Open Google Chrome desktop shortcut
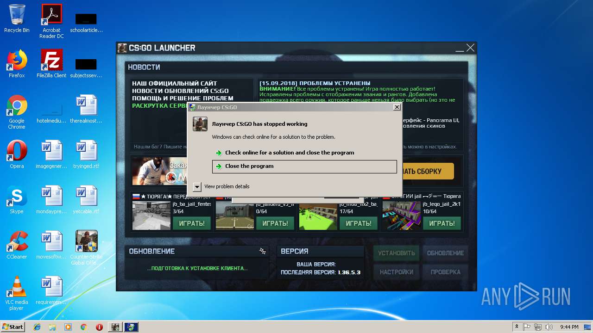This screenshot has width=593, height=333. 17,112
